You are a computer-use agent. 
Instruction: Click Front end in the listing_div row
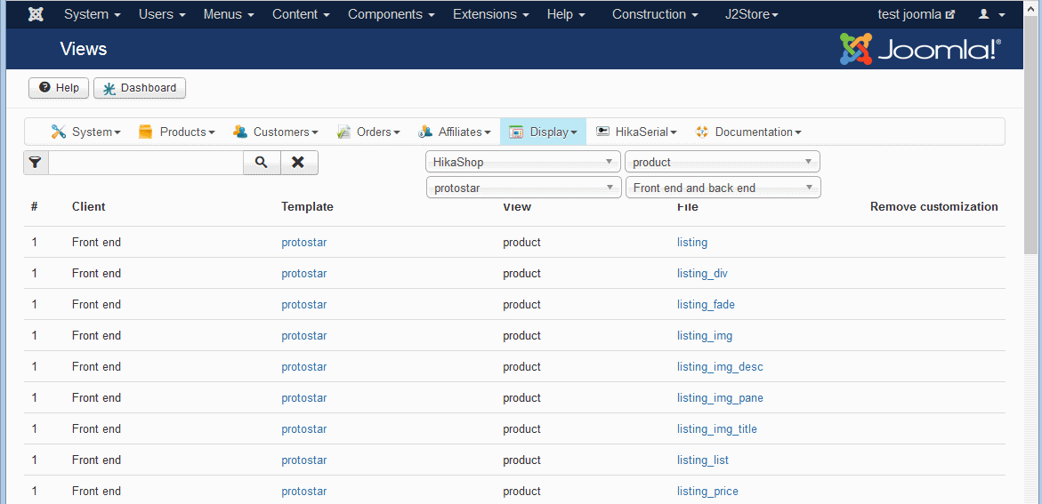click(96, 274)
